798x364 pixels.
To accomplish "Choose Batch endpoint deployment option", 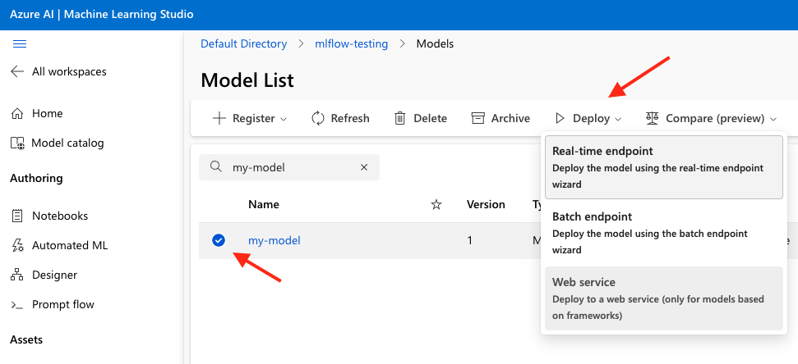I will (664, 233).
